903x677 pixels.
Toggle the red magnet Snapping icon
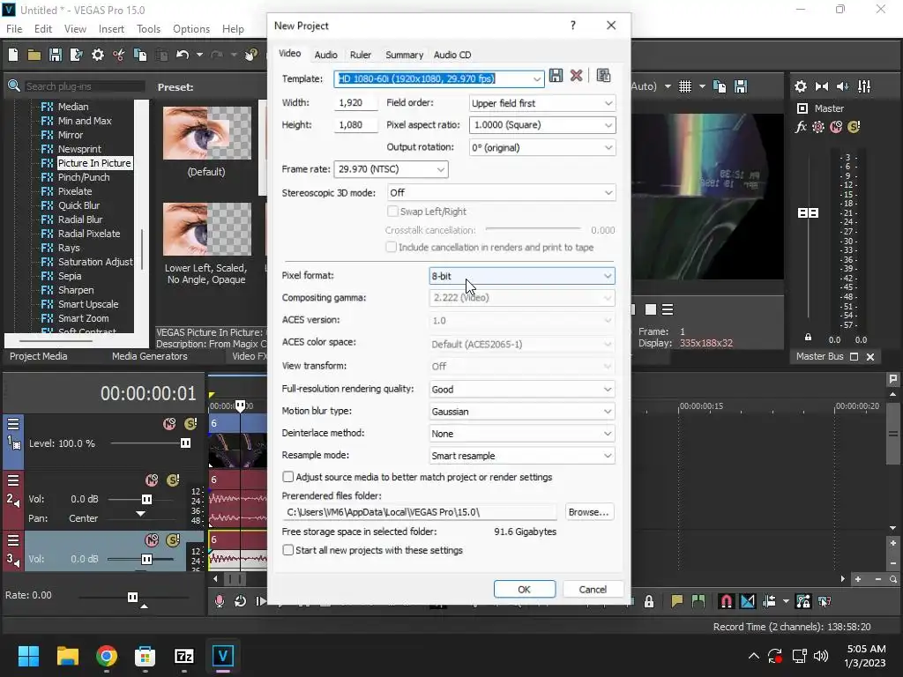point(727,601)
